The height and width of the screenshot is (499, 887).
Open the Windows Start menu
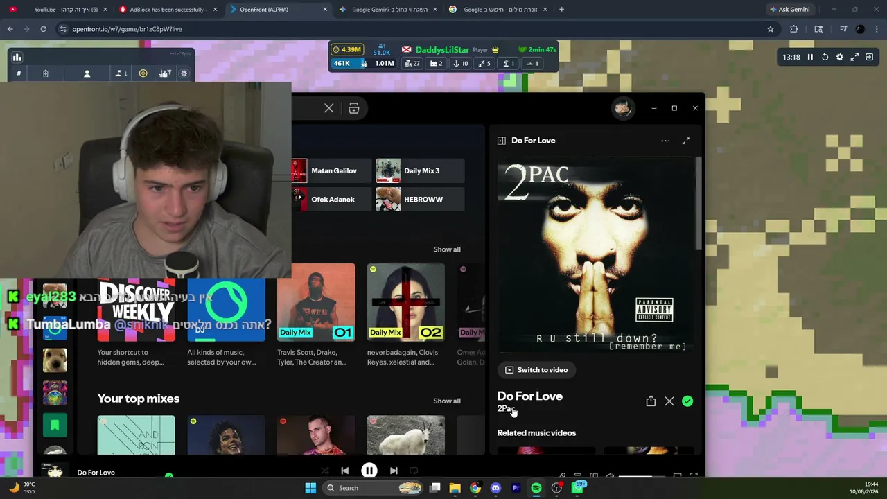click(310, 488)
